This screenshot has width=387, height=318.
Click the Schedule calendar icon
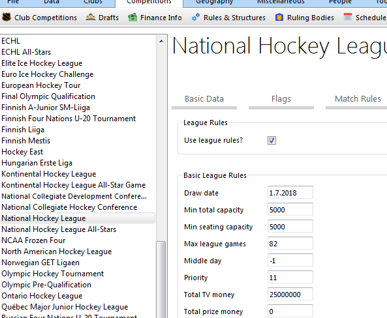(x=348, y=17)
